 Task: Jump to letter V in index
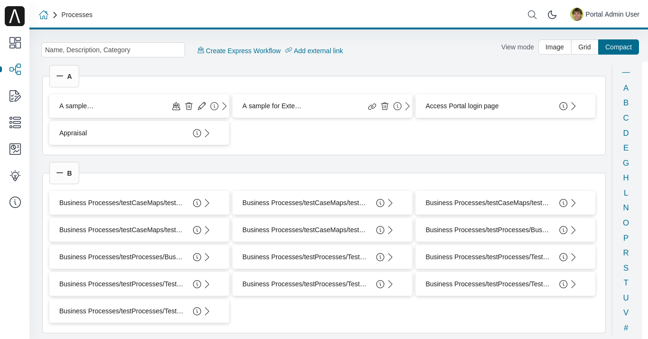[x=626, y=312]
